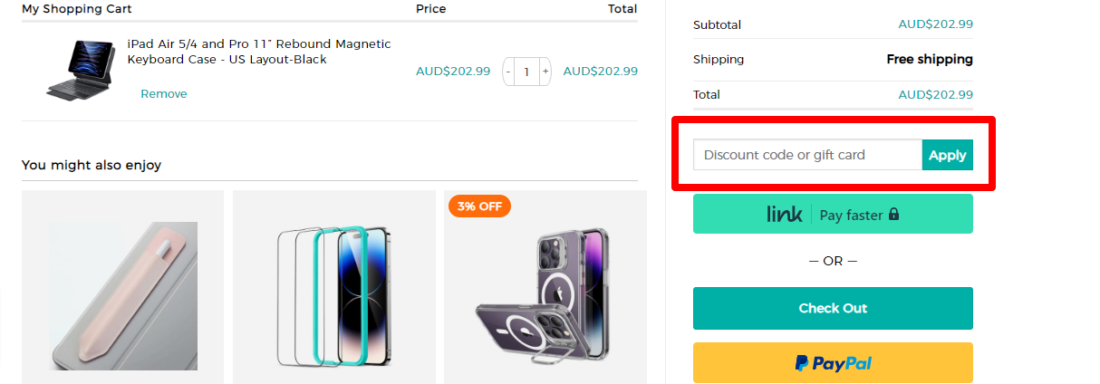View the clear iPhone case with stand
The width and height of the screenshot is (1100, 384).
coord(545,290)
